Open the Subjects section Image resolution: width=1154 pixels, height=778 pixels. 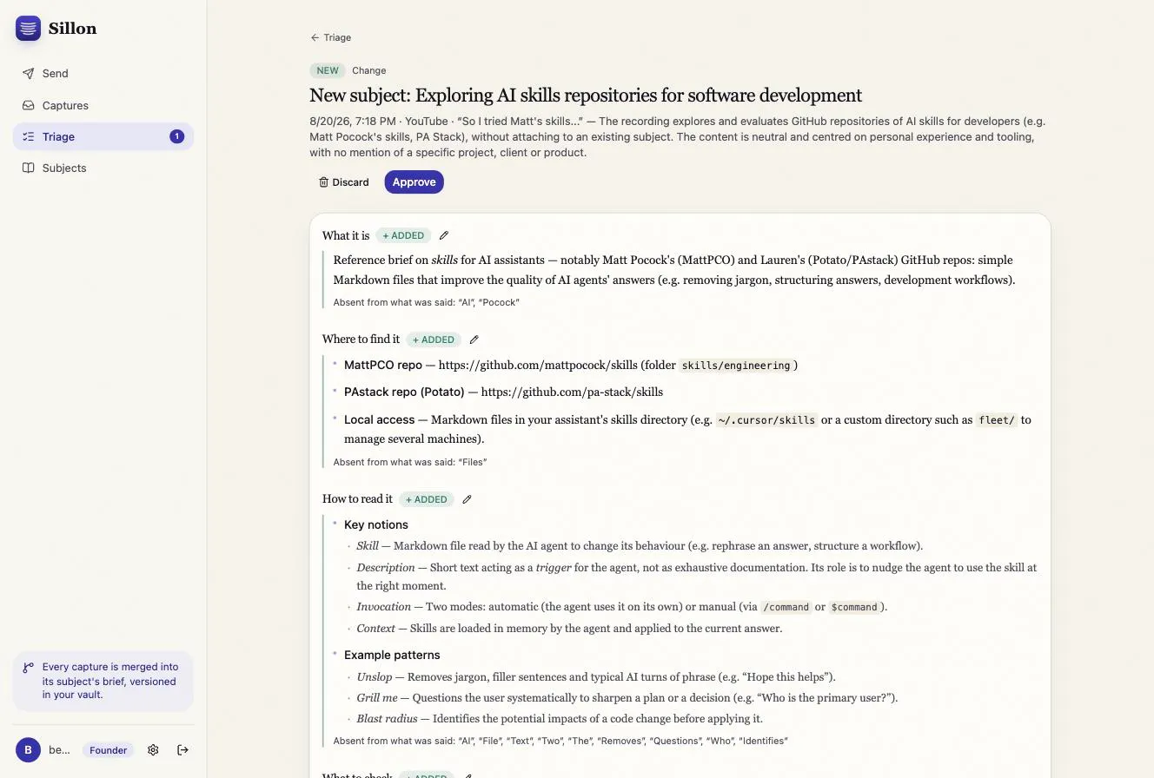click(x=103, y=168)
